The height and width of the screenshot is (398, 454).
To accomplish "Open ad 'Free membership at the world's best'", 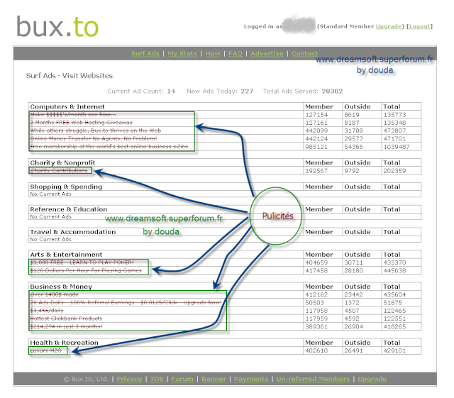I will click(109, 147).
